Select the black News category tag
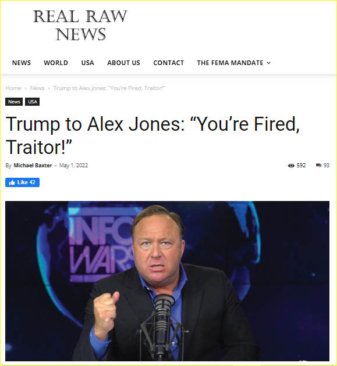Viewport: 337px width, 366px height. pyautogui.click(x=14, y=102)
